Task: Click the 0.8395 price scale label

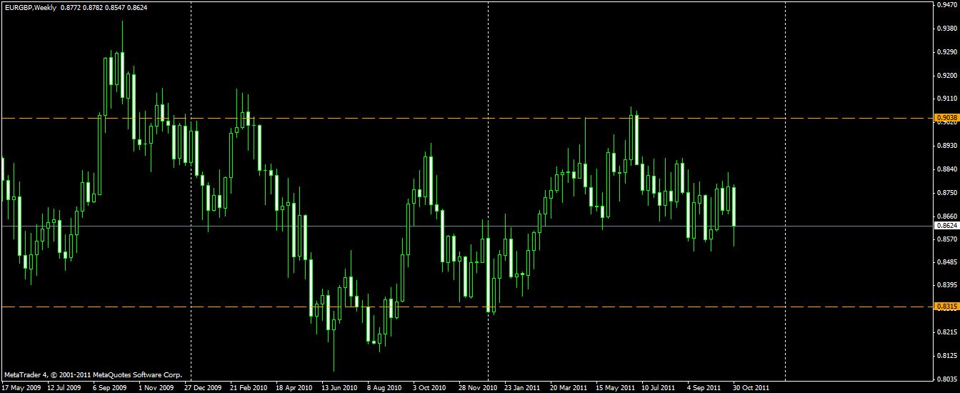Action: coord(946,286)
